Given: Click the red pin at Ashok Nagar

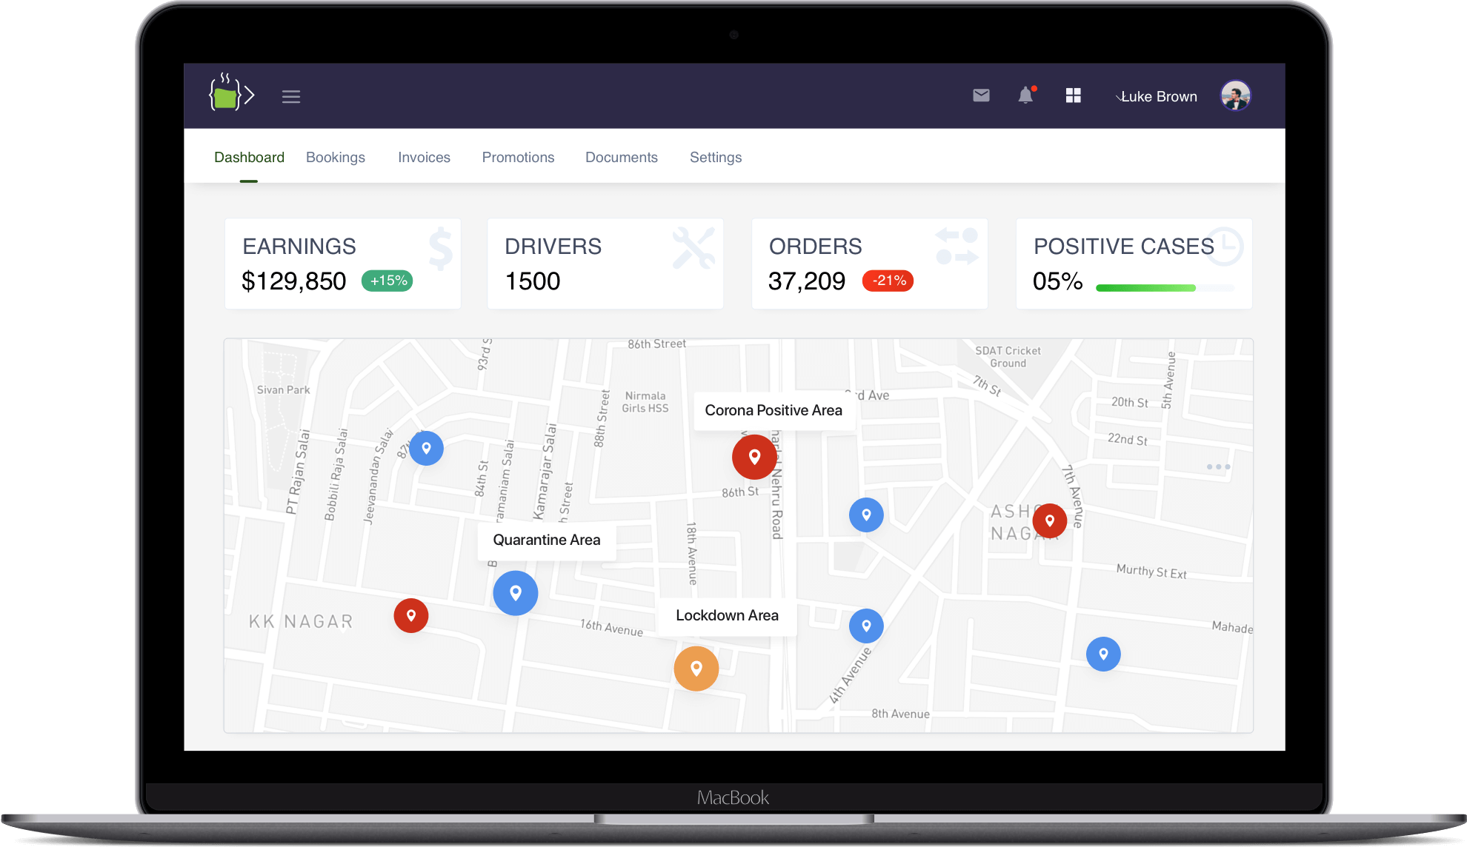Looking at the screenshot, I should tap(1049, 520).
